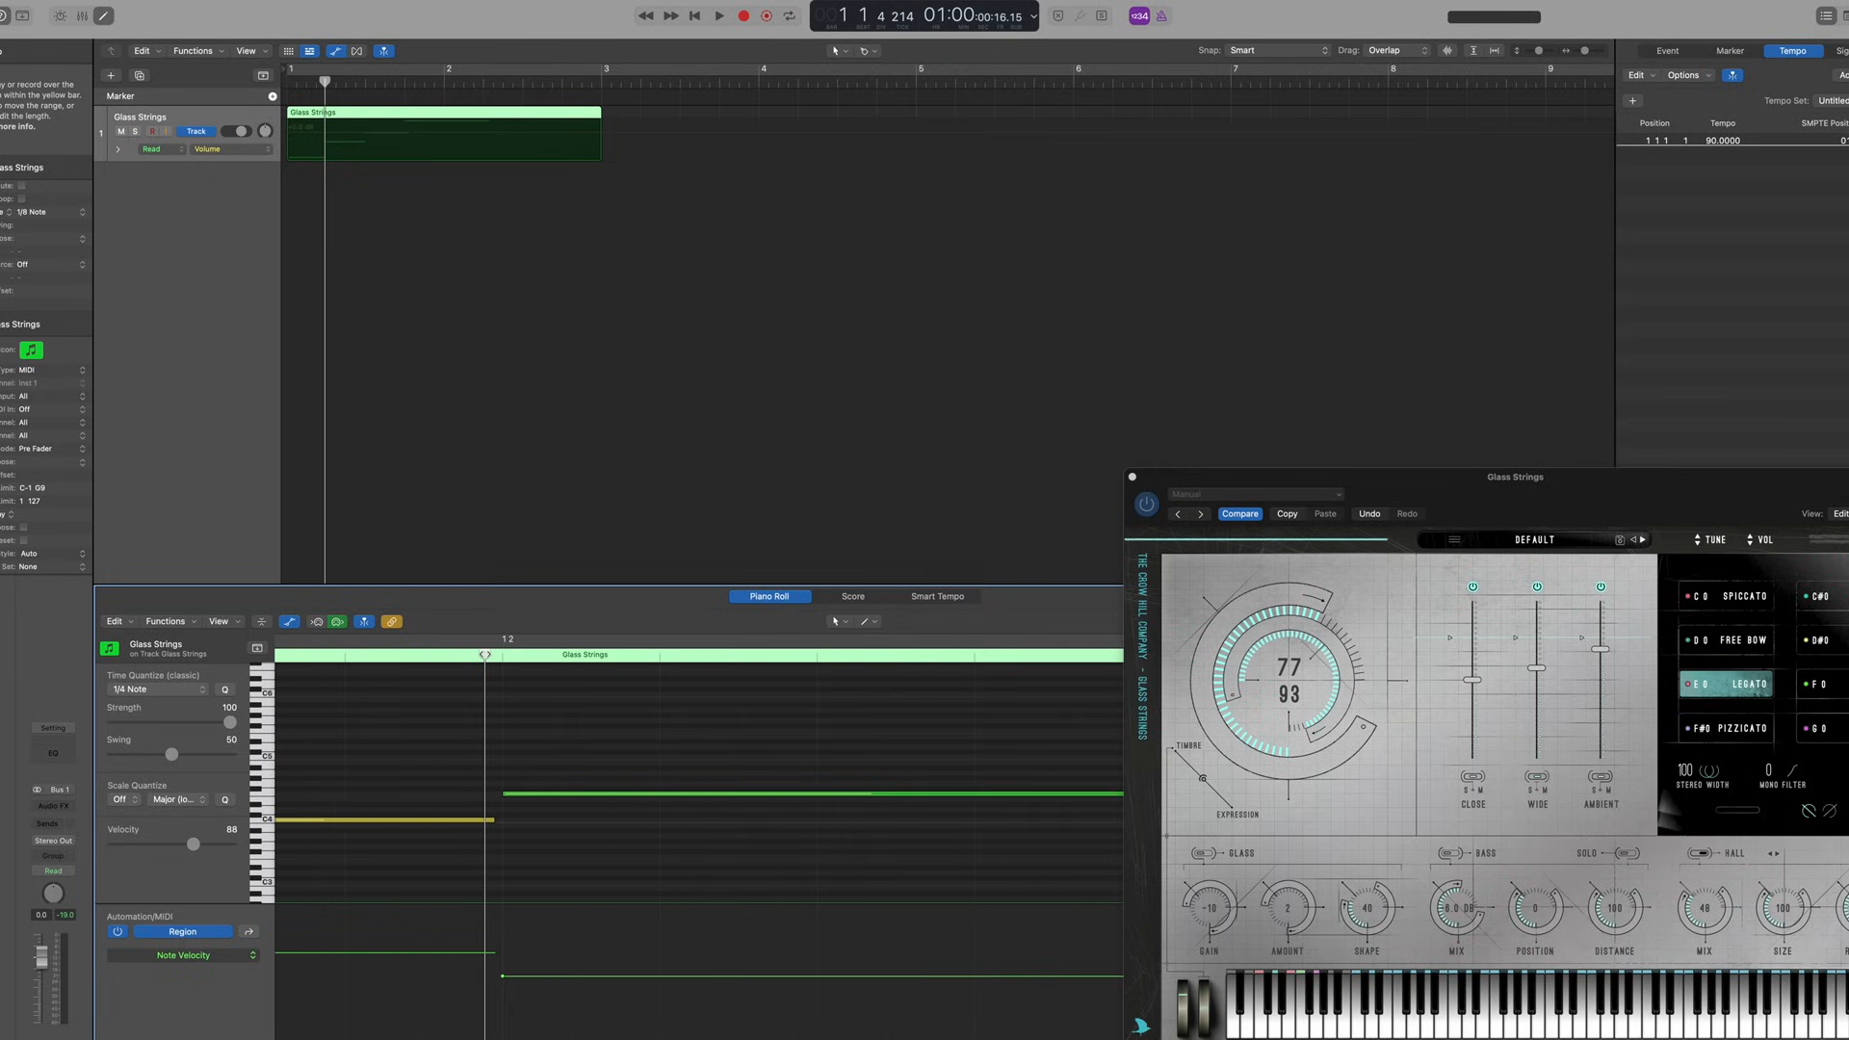1849x1040 pixels.
Task: Click the yellow link icon in Piano Roll toolbar
Action: (x=392, y=621)
